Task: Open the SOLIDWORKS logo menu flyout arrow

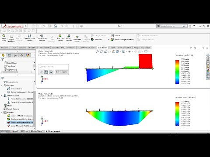Action: pyautogui.click(x=25, y=26)
